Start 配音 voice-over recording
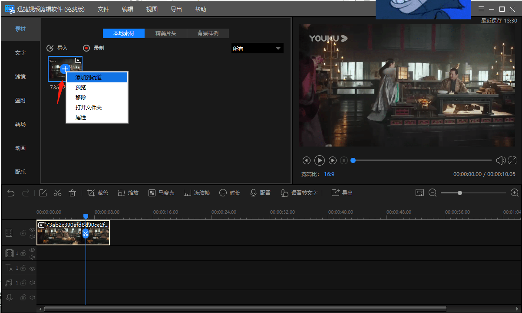This screenshot has width=522, height=313. tap(260, 193)
